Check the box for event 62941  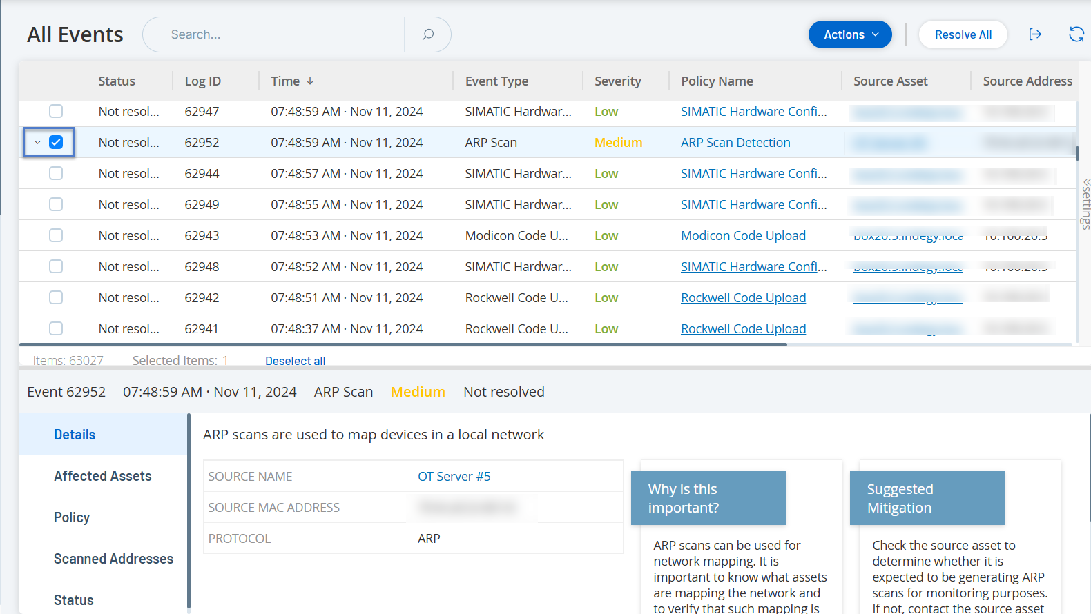[56, 328]
